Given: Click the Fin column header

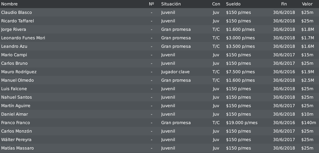Looking at the screenshot, I should 284,4.
